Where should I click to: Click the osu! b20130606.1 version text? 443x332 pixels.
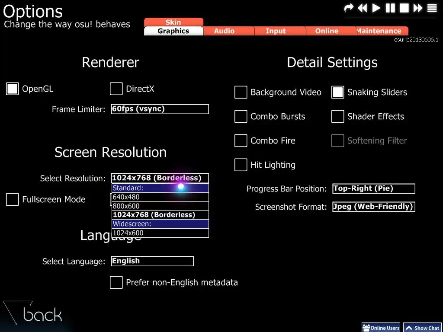[417, 40]
